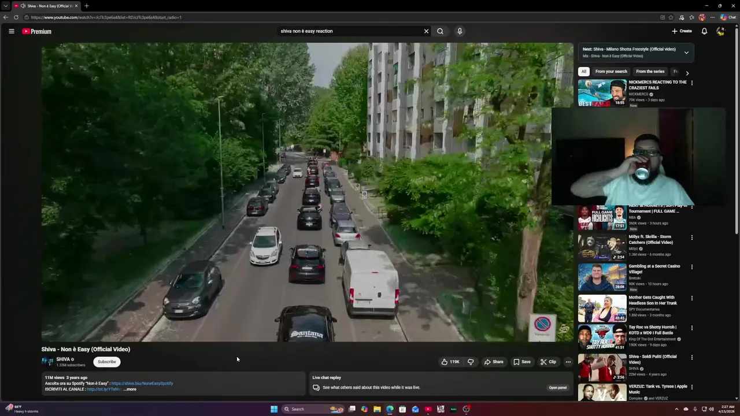Open volume control in system tray
The image size is (740, 416).
tap(711, 409)
